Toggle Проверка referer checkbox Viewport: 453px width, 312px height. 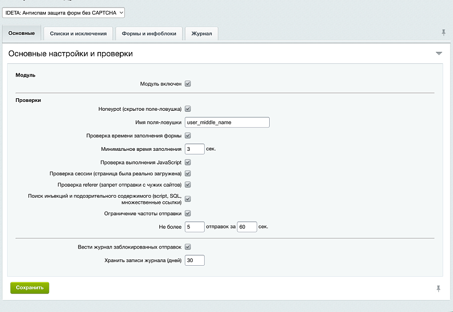pyautogui.click(x=188, y=185)
